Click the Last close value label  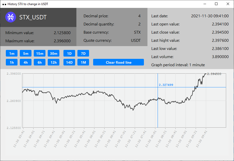(165, 32)
